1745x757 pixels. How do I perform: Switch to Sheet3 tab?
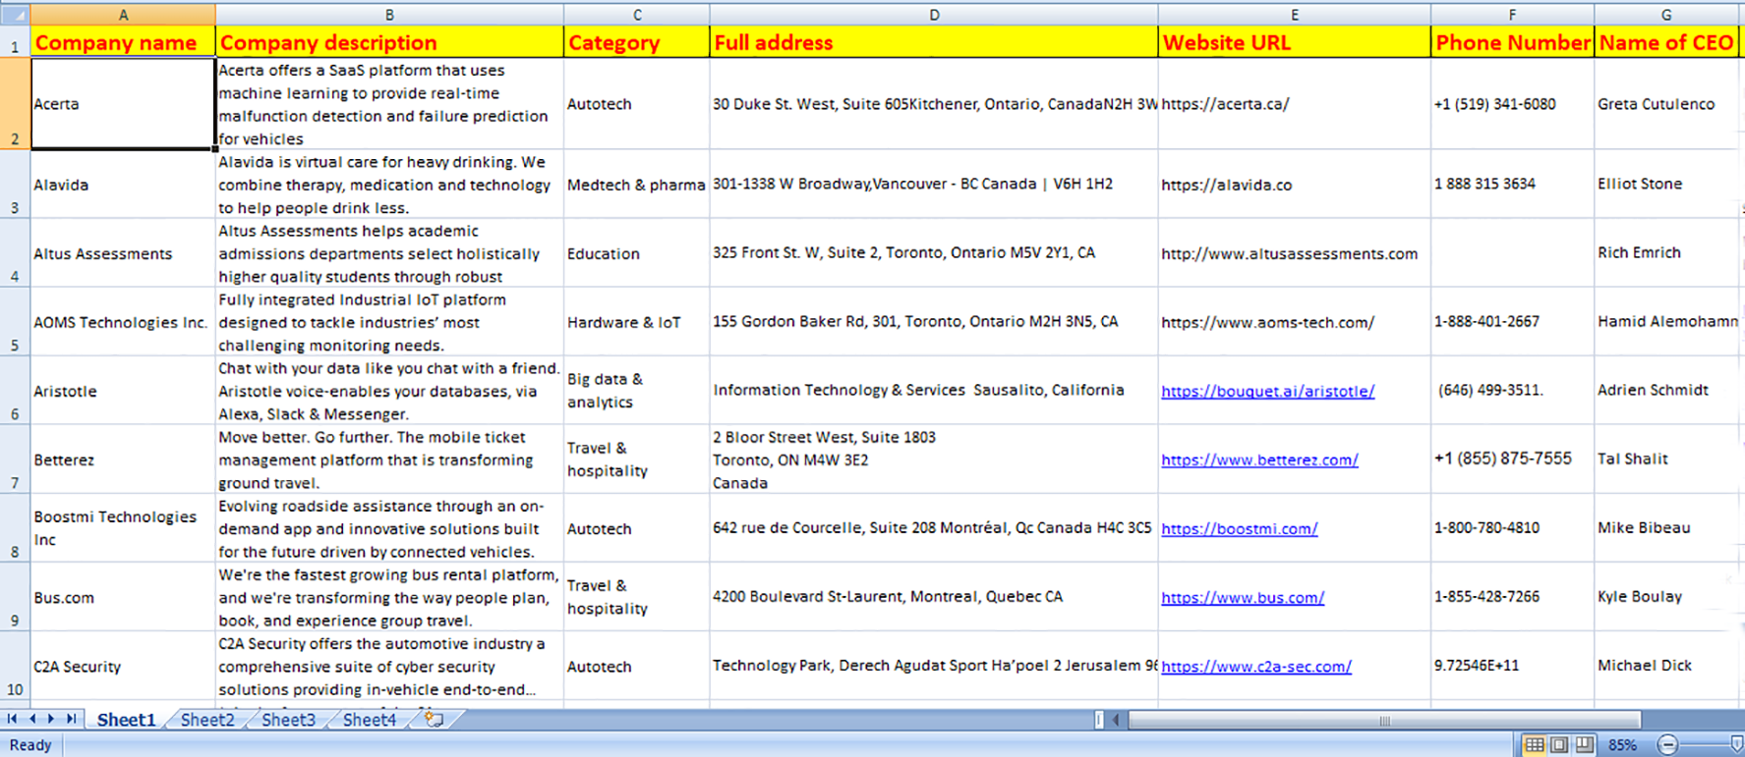tap(288, 720)
